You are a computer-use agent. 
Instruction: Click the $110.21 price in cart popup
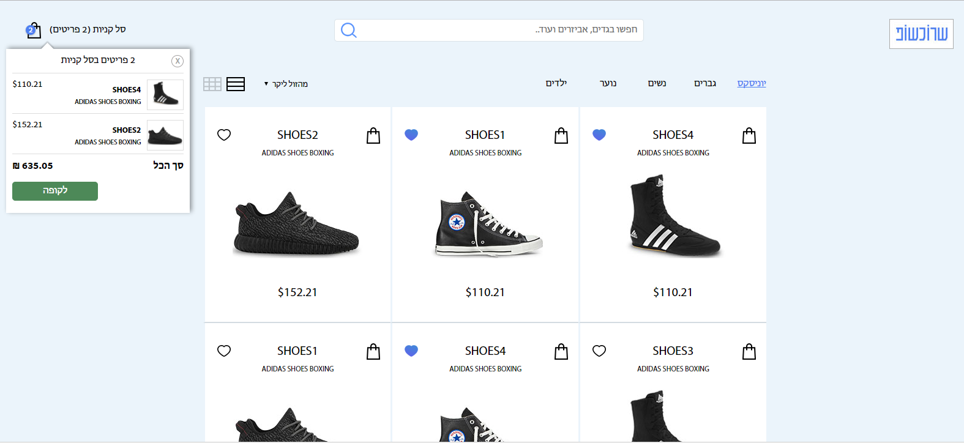point(28,84)
